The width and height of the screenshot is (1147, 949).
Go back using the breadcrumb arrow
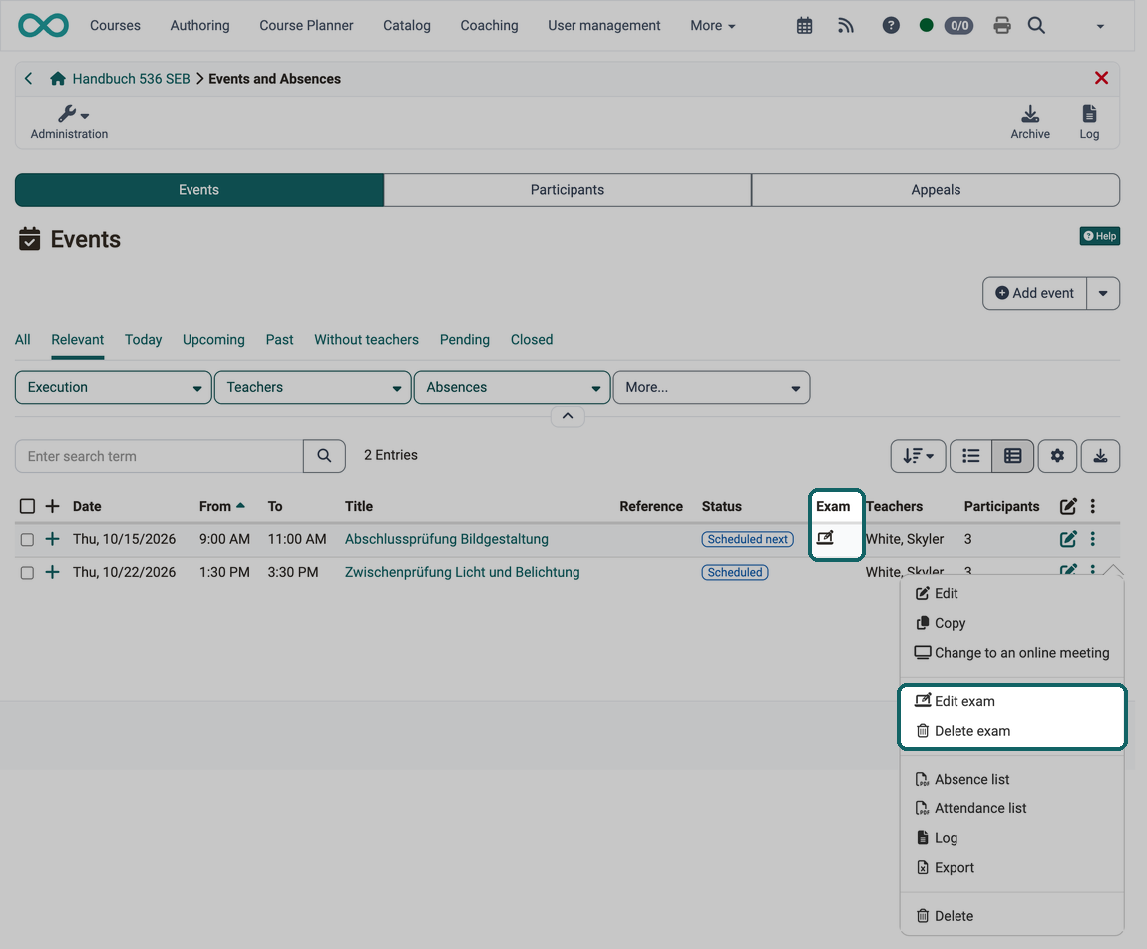[x=29, y=78]
